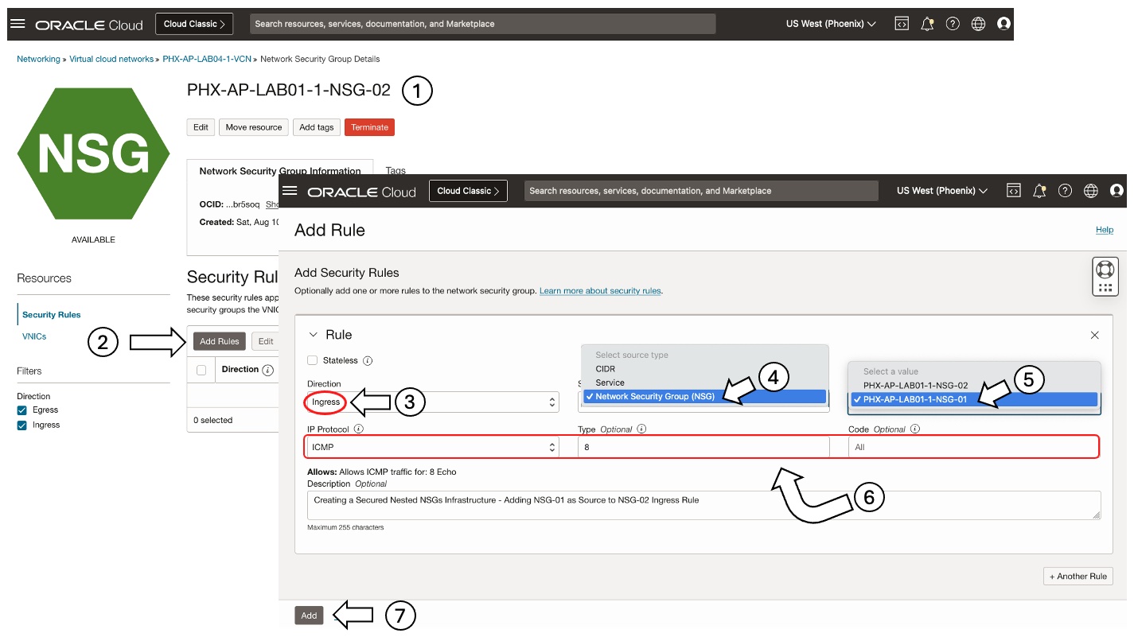Click Oracle Cloud logo in NSG details window
This screenshot has width=1138, height=637.
89,25
